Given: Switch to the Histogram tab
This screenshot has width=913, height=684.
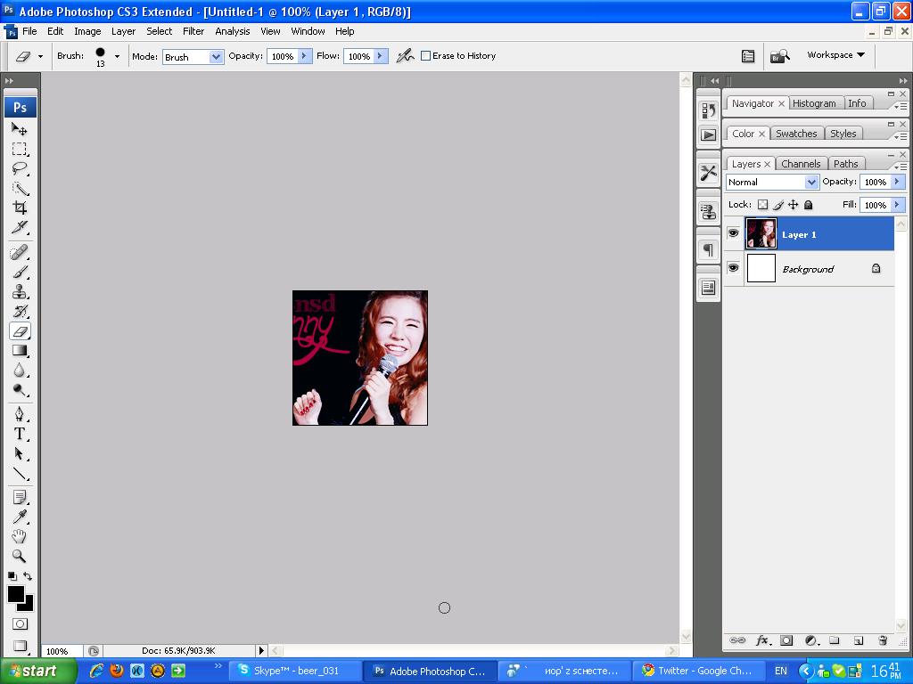Looking at the screenshot, I should tap(814, 103).
